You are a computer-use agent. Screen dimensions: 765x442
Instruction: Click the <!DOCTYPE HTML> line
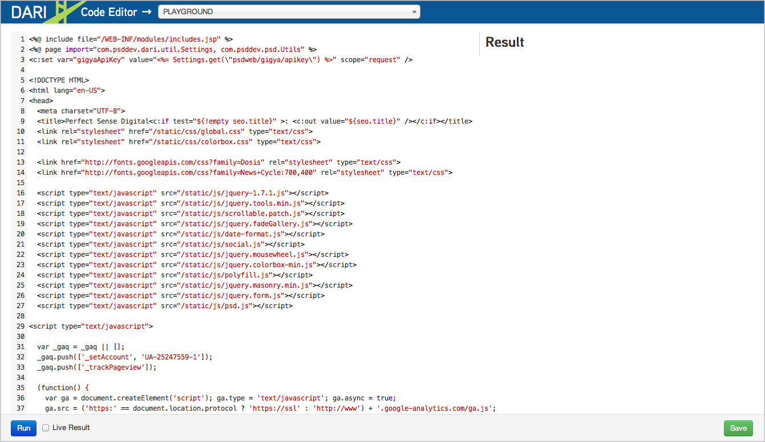point(59,80)
